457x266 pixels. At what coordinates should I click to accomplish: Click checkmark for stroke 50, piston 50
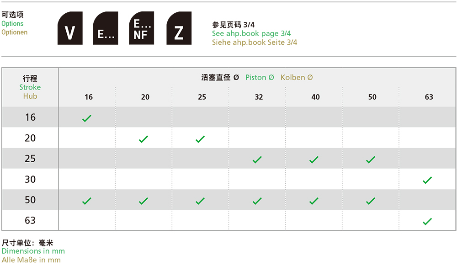(371, 201)
